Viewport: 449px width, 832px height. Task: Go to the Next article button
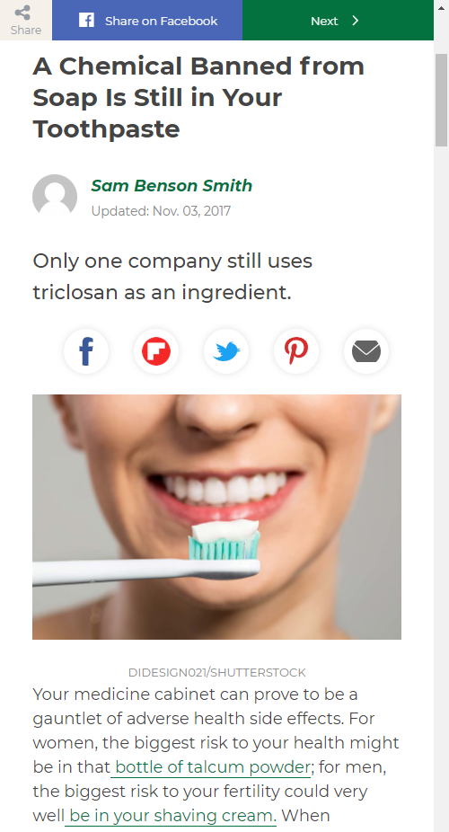[339, 20]
